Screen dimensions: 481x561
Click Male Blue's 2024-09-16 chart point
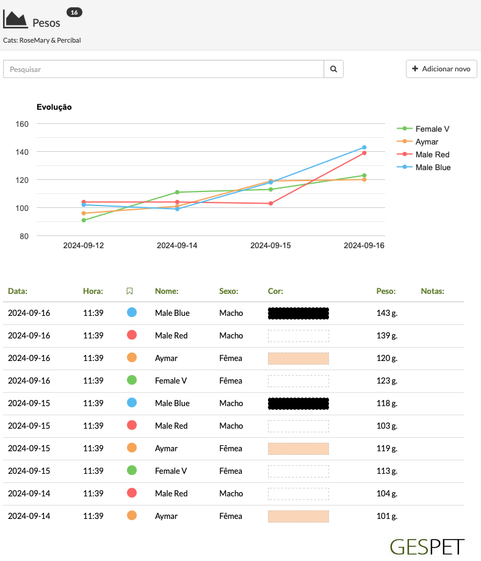click(x=364, y=148)
